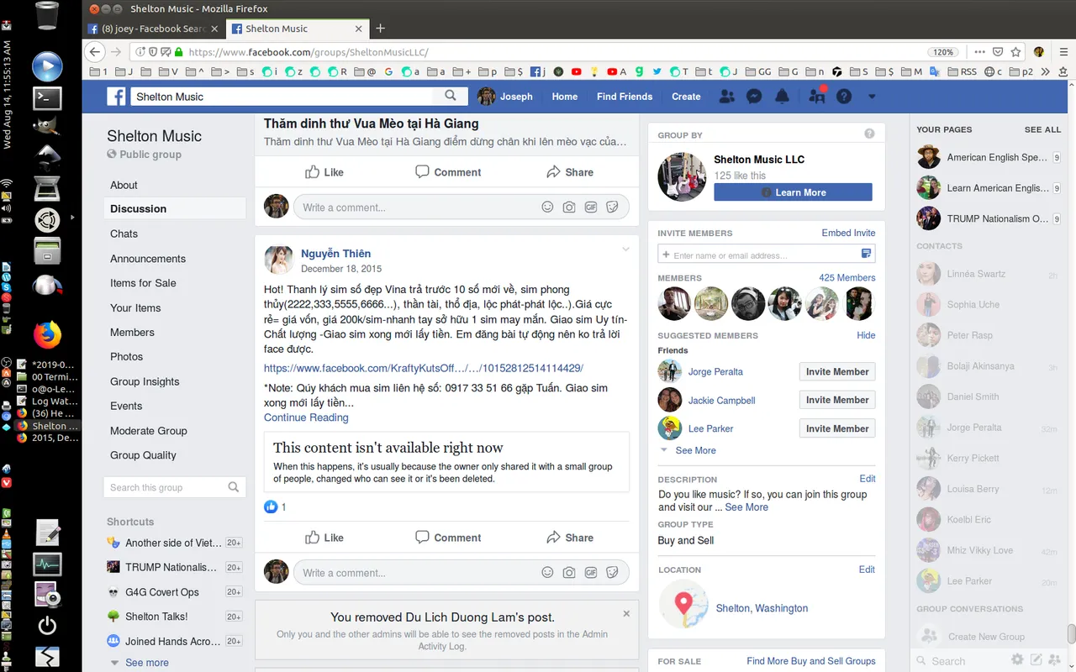Dismiss the removed post notice
The width and height of the screenshot is (1076, 672).
click(626, 614)
